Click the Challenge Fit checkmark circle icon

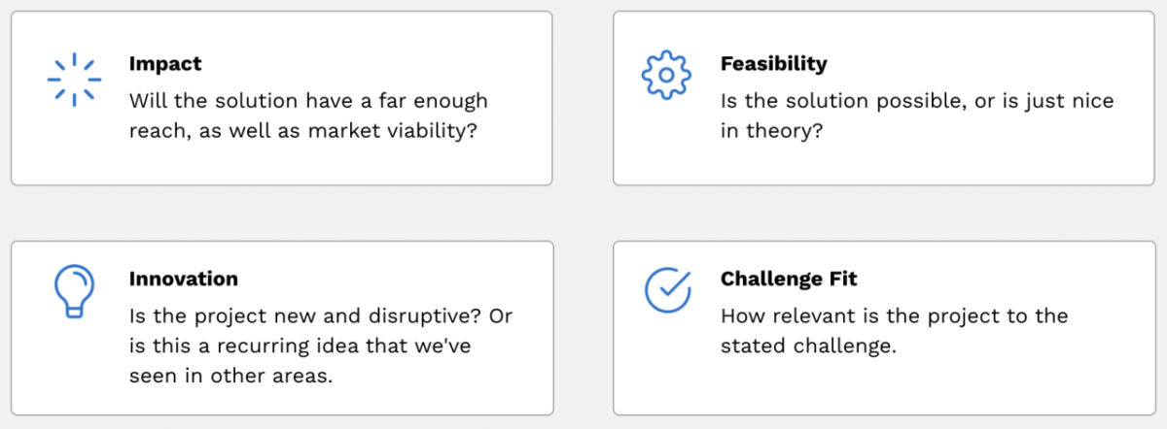tap(667, 288)
